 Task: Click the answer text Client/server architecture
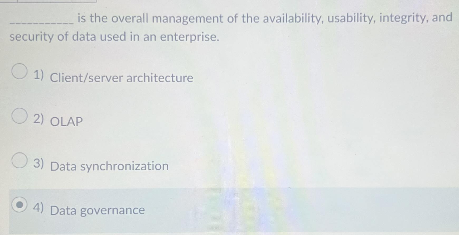coord(121,78)
